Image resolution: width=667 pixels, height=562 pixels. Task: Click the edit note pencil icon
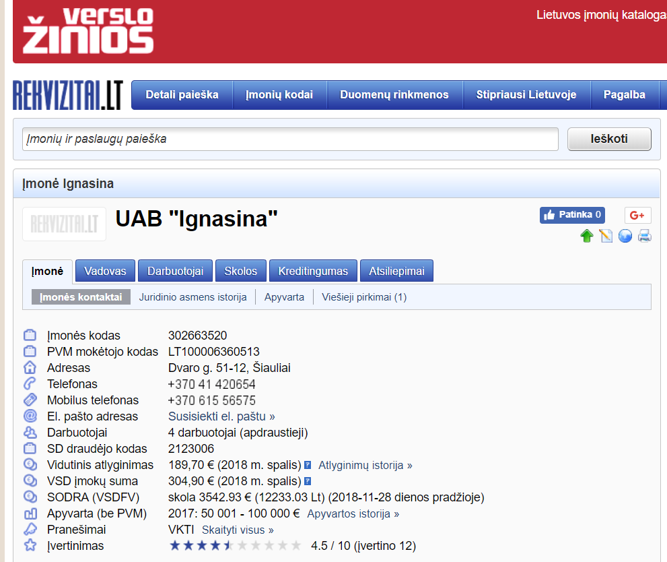606,236
